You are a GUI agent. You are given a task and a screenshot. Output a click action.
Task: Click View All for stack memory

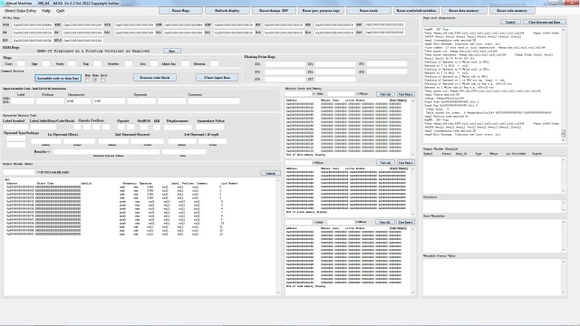(x=385, y=163)
